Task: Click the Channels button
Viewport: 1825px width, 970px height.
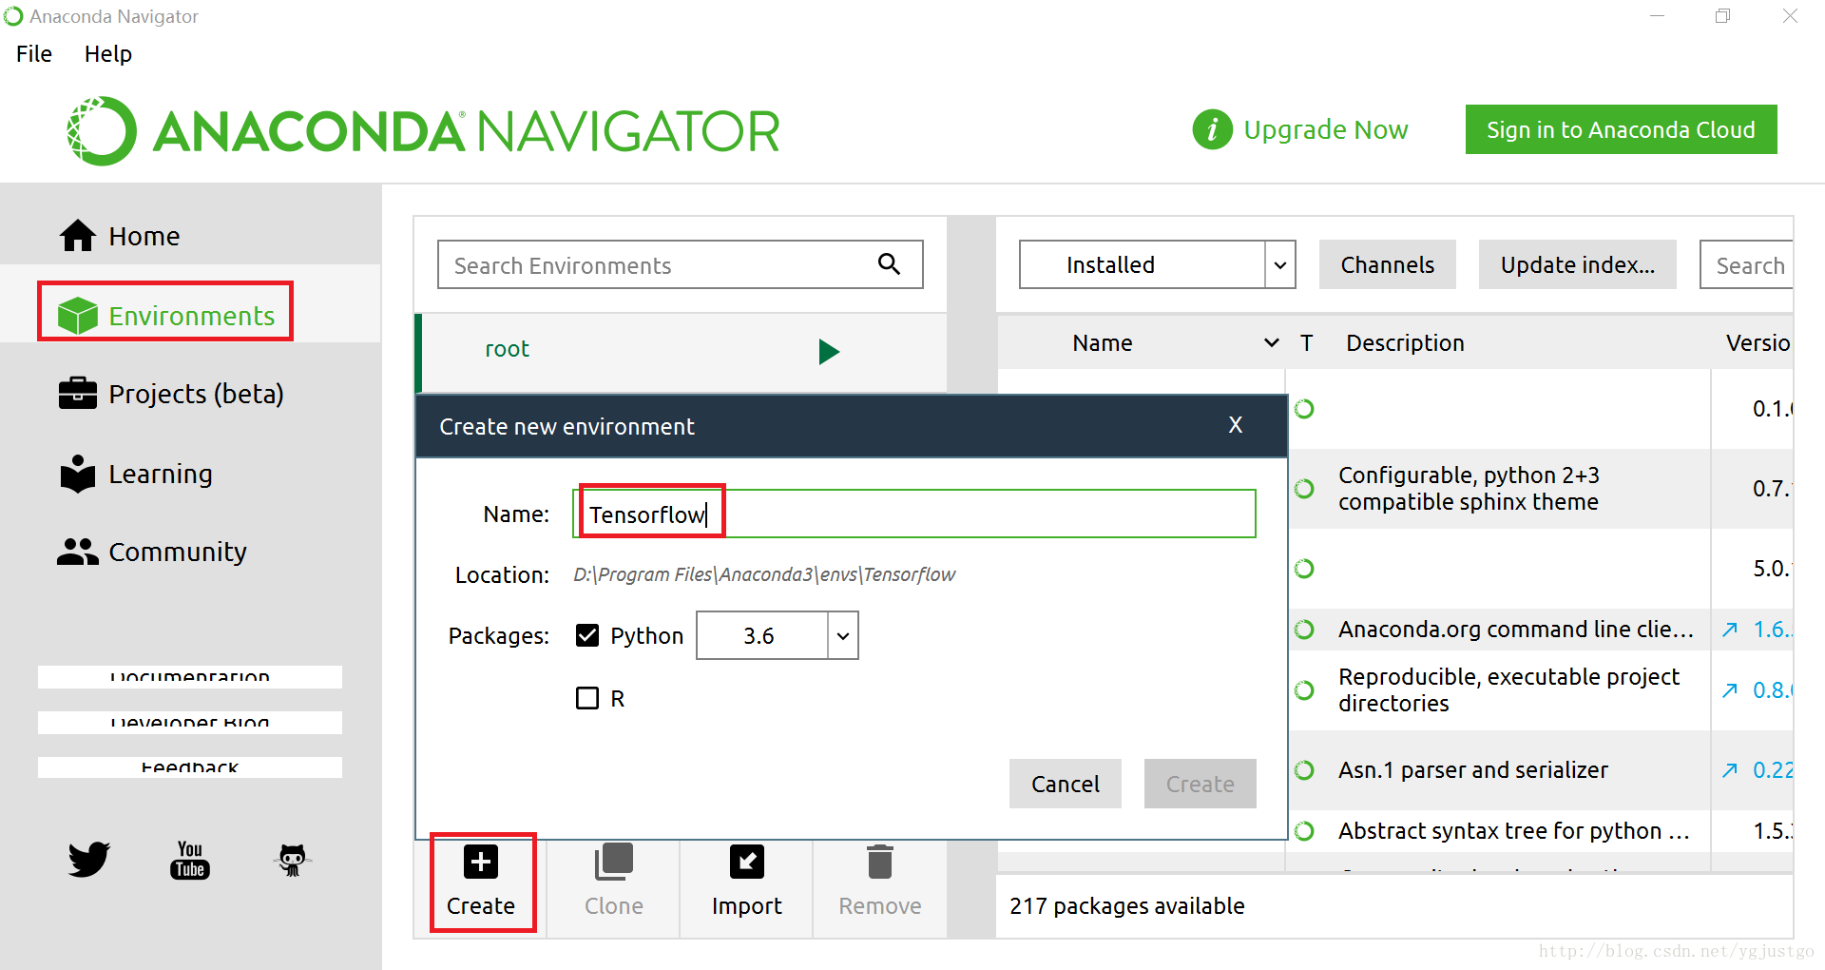Action: tap(1388, 264)
